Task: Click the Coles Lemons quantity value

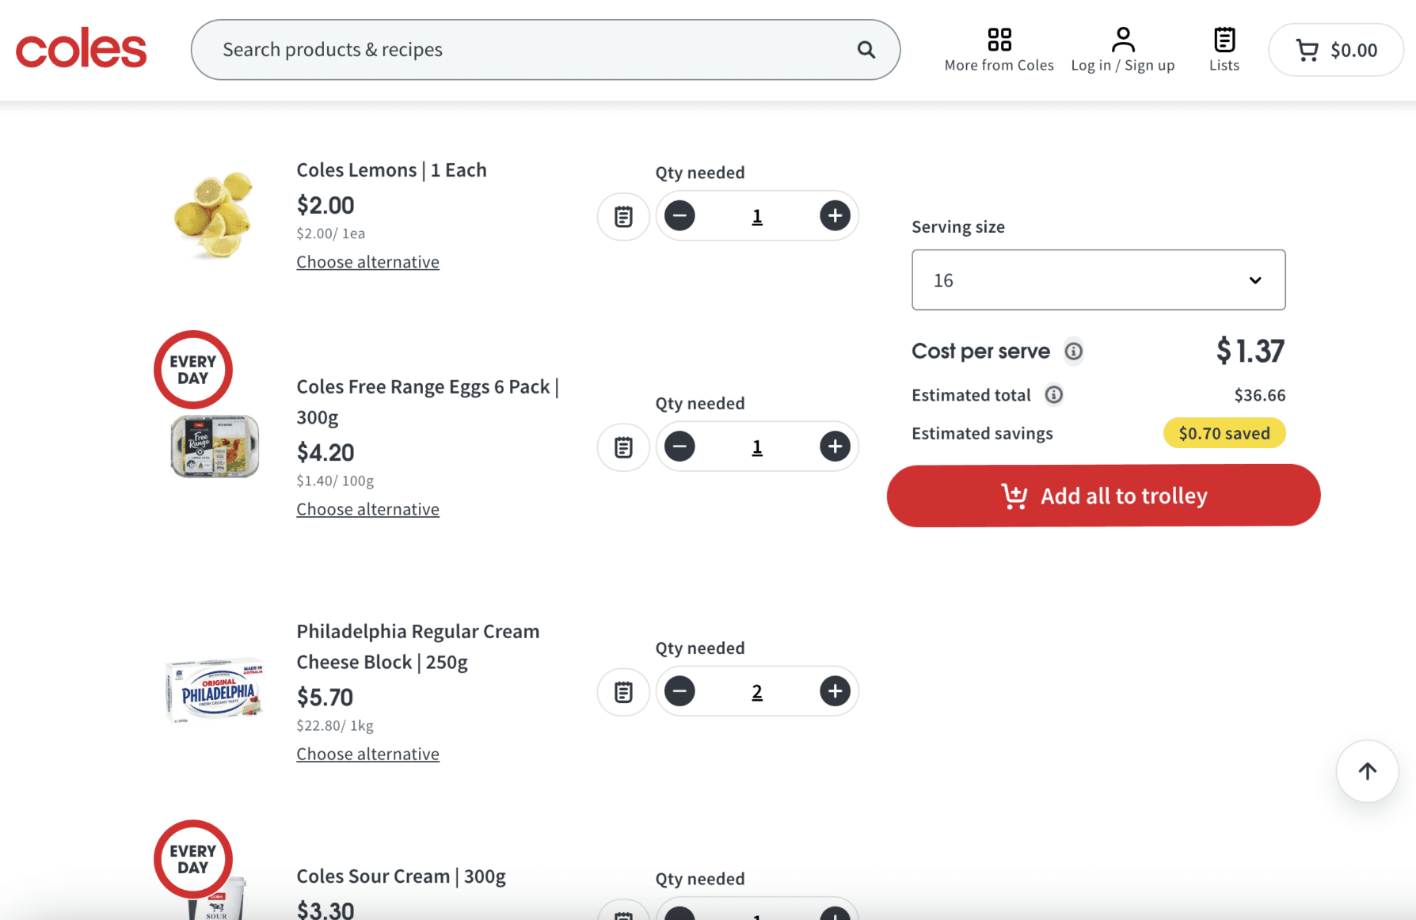Action: pos(757,216)
